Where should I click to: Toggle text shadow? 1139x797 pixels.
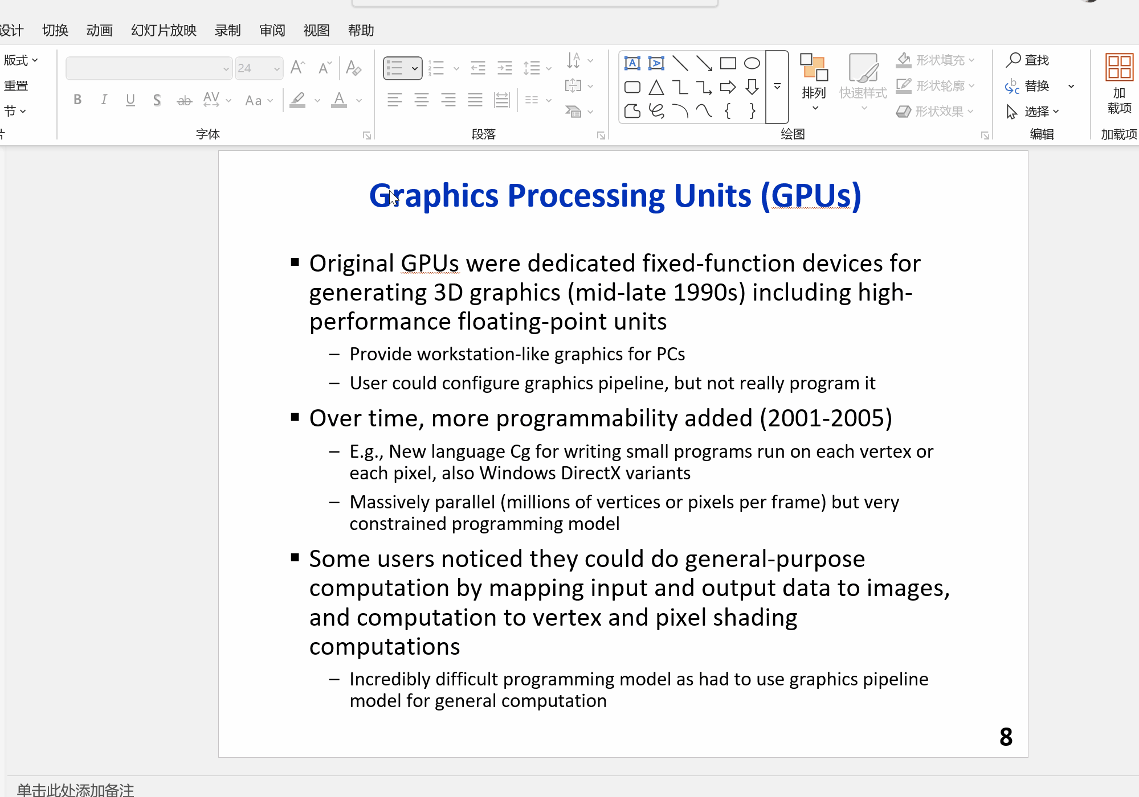157,100
